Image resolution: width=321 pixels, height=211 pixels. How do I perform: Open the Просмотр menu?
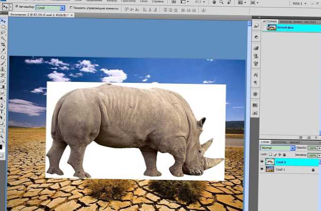coord(128,1)
